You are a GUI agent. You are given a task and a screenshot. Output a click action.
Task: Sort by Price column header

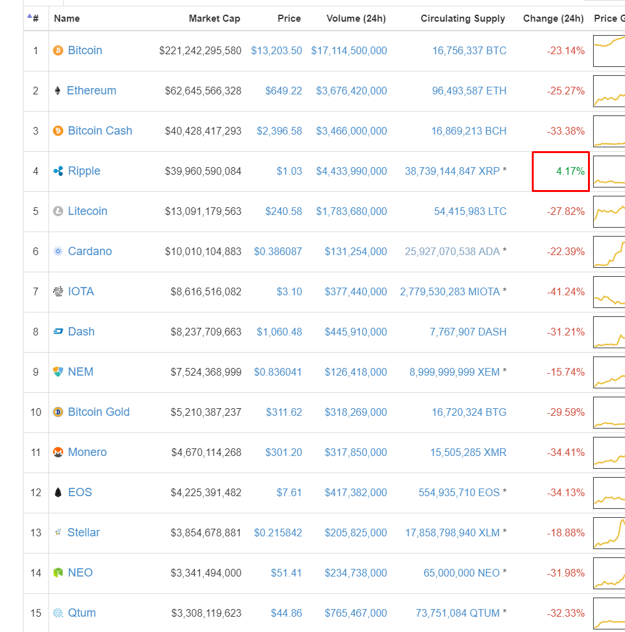tap(289, 18)
